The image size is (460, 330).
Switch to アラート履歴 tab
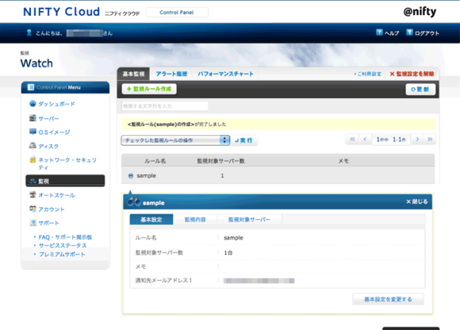(x=171, y=74)
